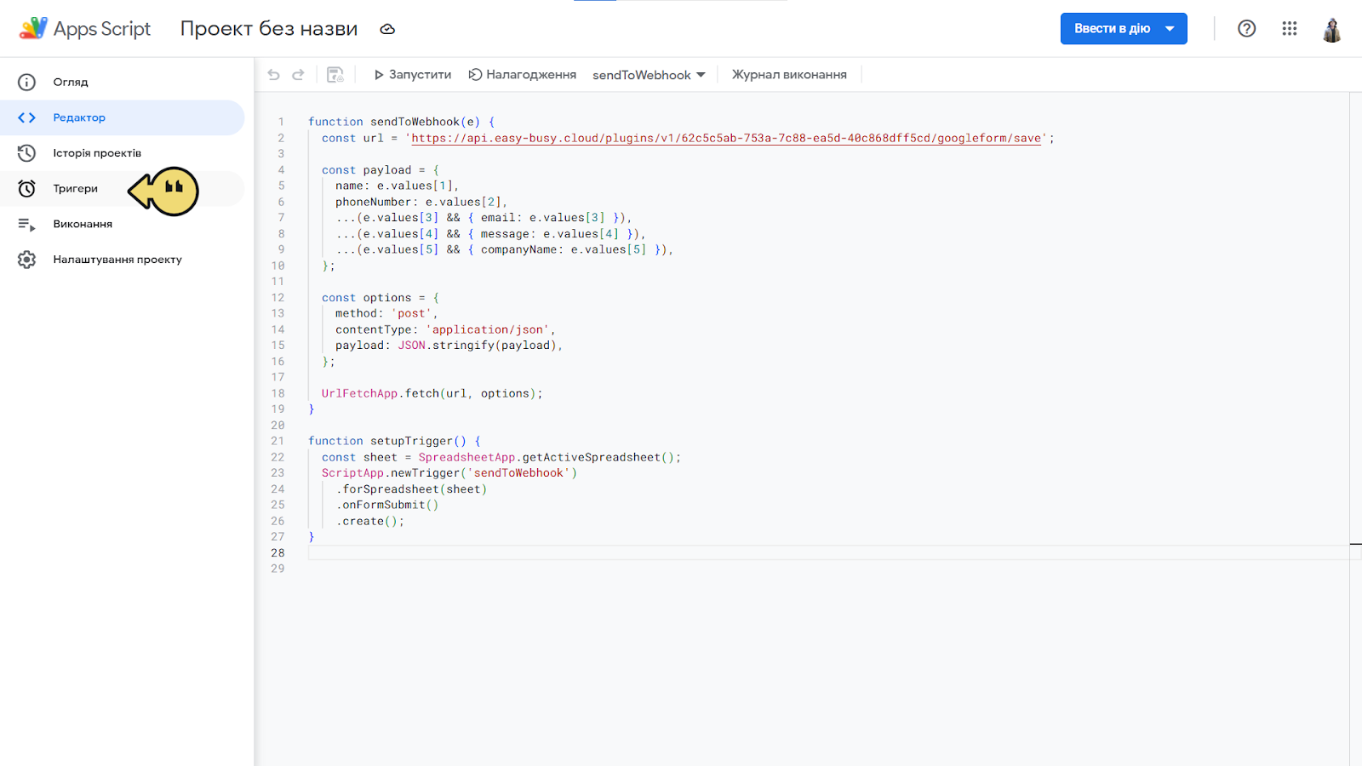Click '.onFormSubmit()' line
The image size is (1362, 766).
coord(387,505)
